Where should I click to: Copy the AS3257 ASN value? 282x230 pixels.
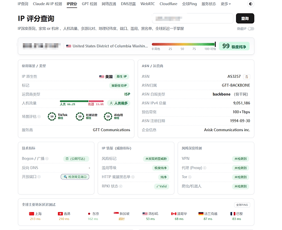tap(247, 77)
